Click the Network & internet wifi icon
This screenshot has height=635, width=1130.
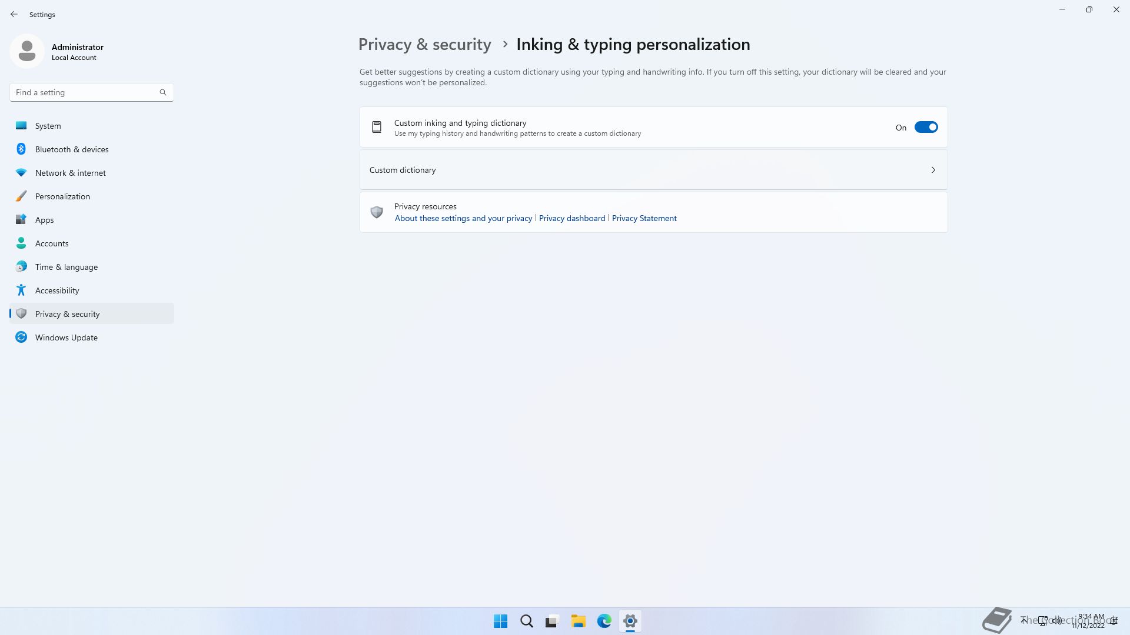coord(21,173)
